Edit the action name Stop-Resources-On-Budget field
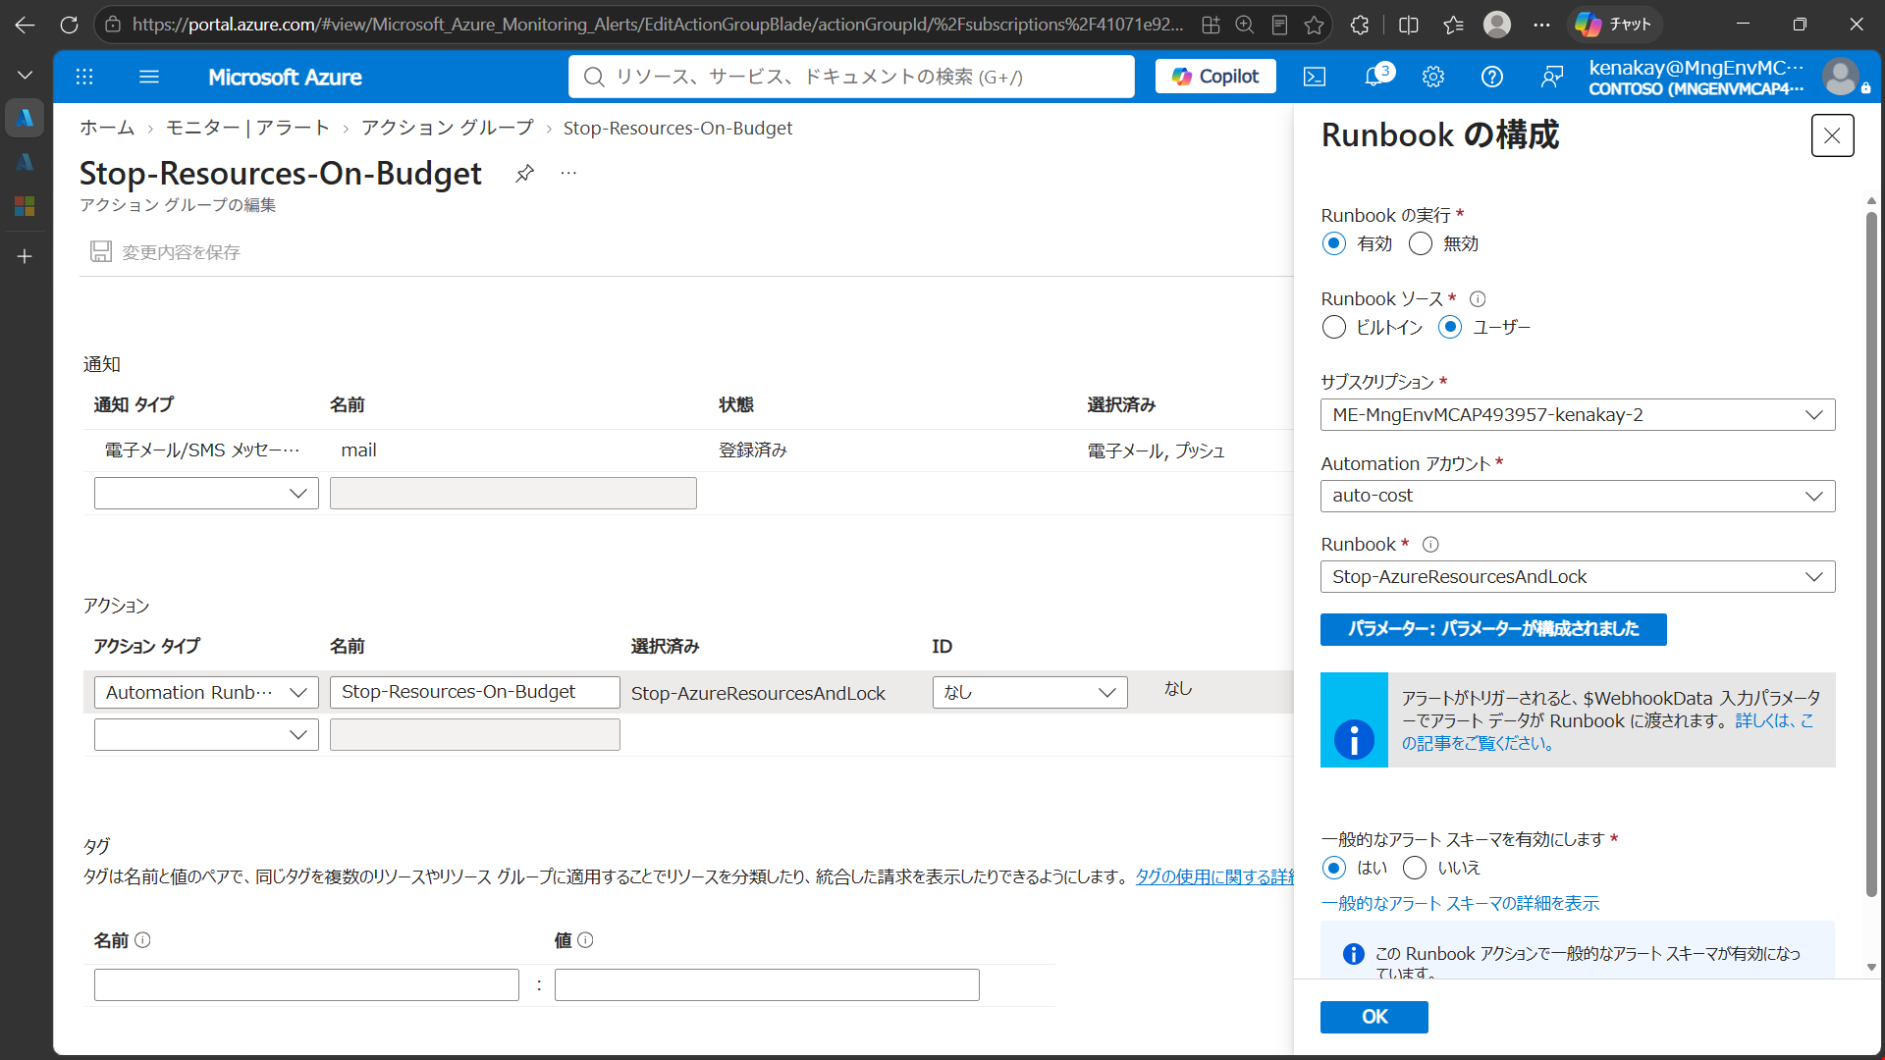This screenshot has height=1060, width=1885. (x=474, y=692)
